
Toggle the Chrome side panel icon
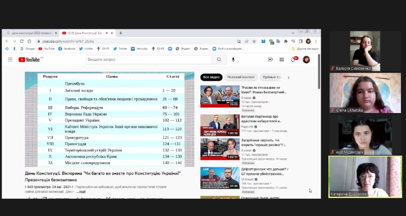pos(300,41)
